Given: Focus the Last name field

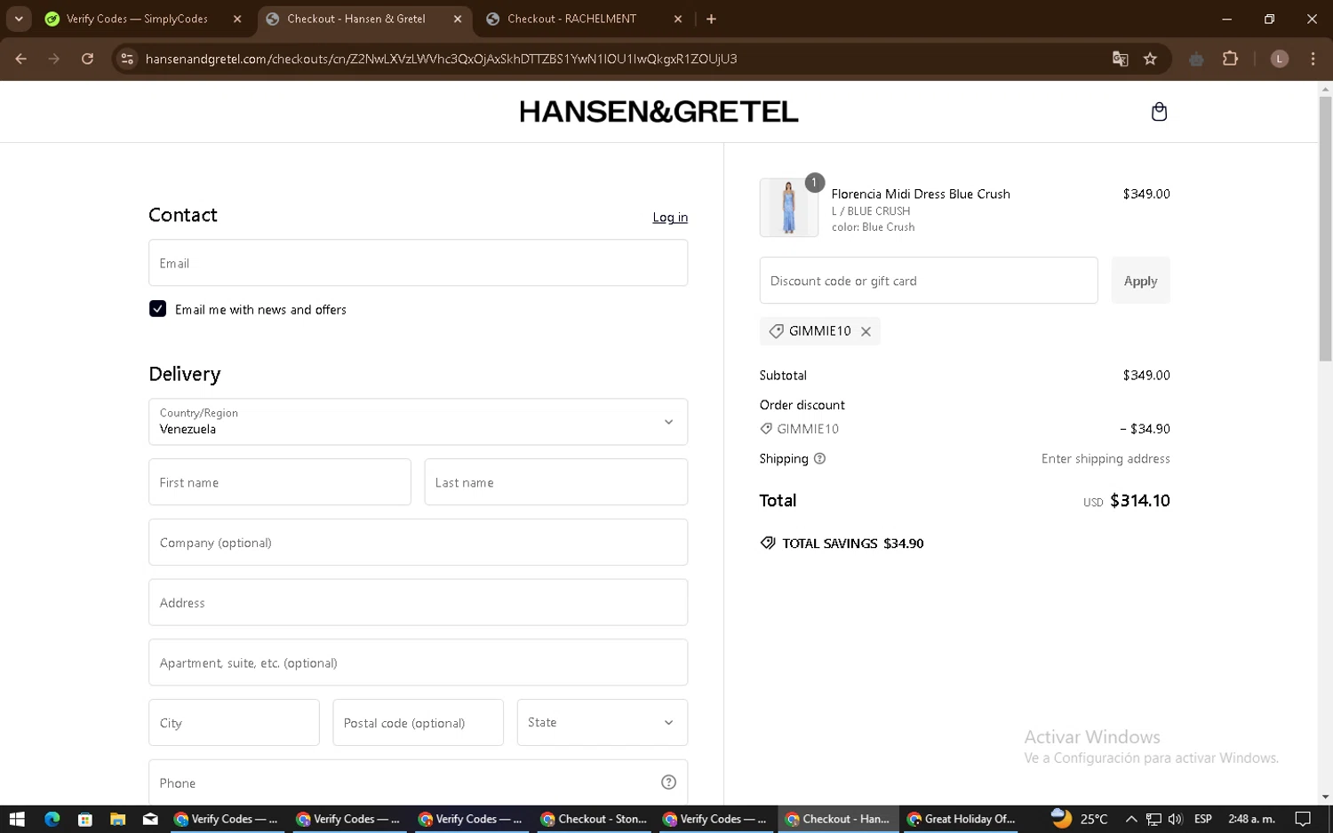Looking at the screenshot, I should 555,482.
